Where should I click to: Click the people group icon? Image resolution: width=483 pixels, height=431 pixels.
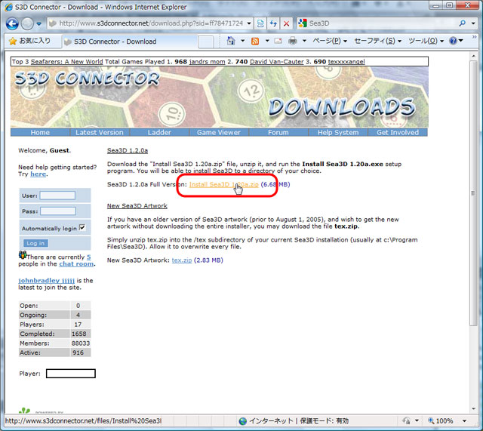23,255
